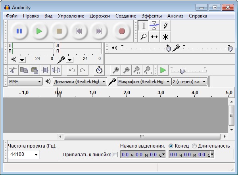This screenshot has width=238, height=175.
Task: Open the Эффекты menu
Action: click(151, 16)
